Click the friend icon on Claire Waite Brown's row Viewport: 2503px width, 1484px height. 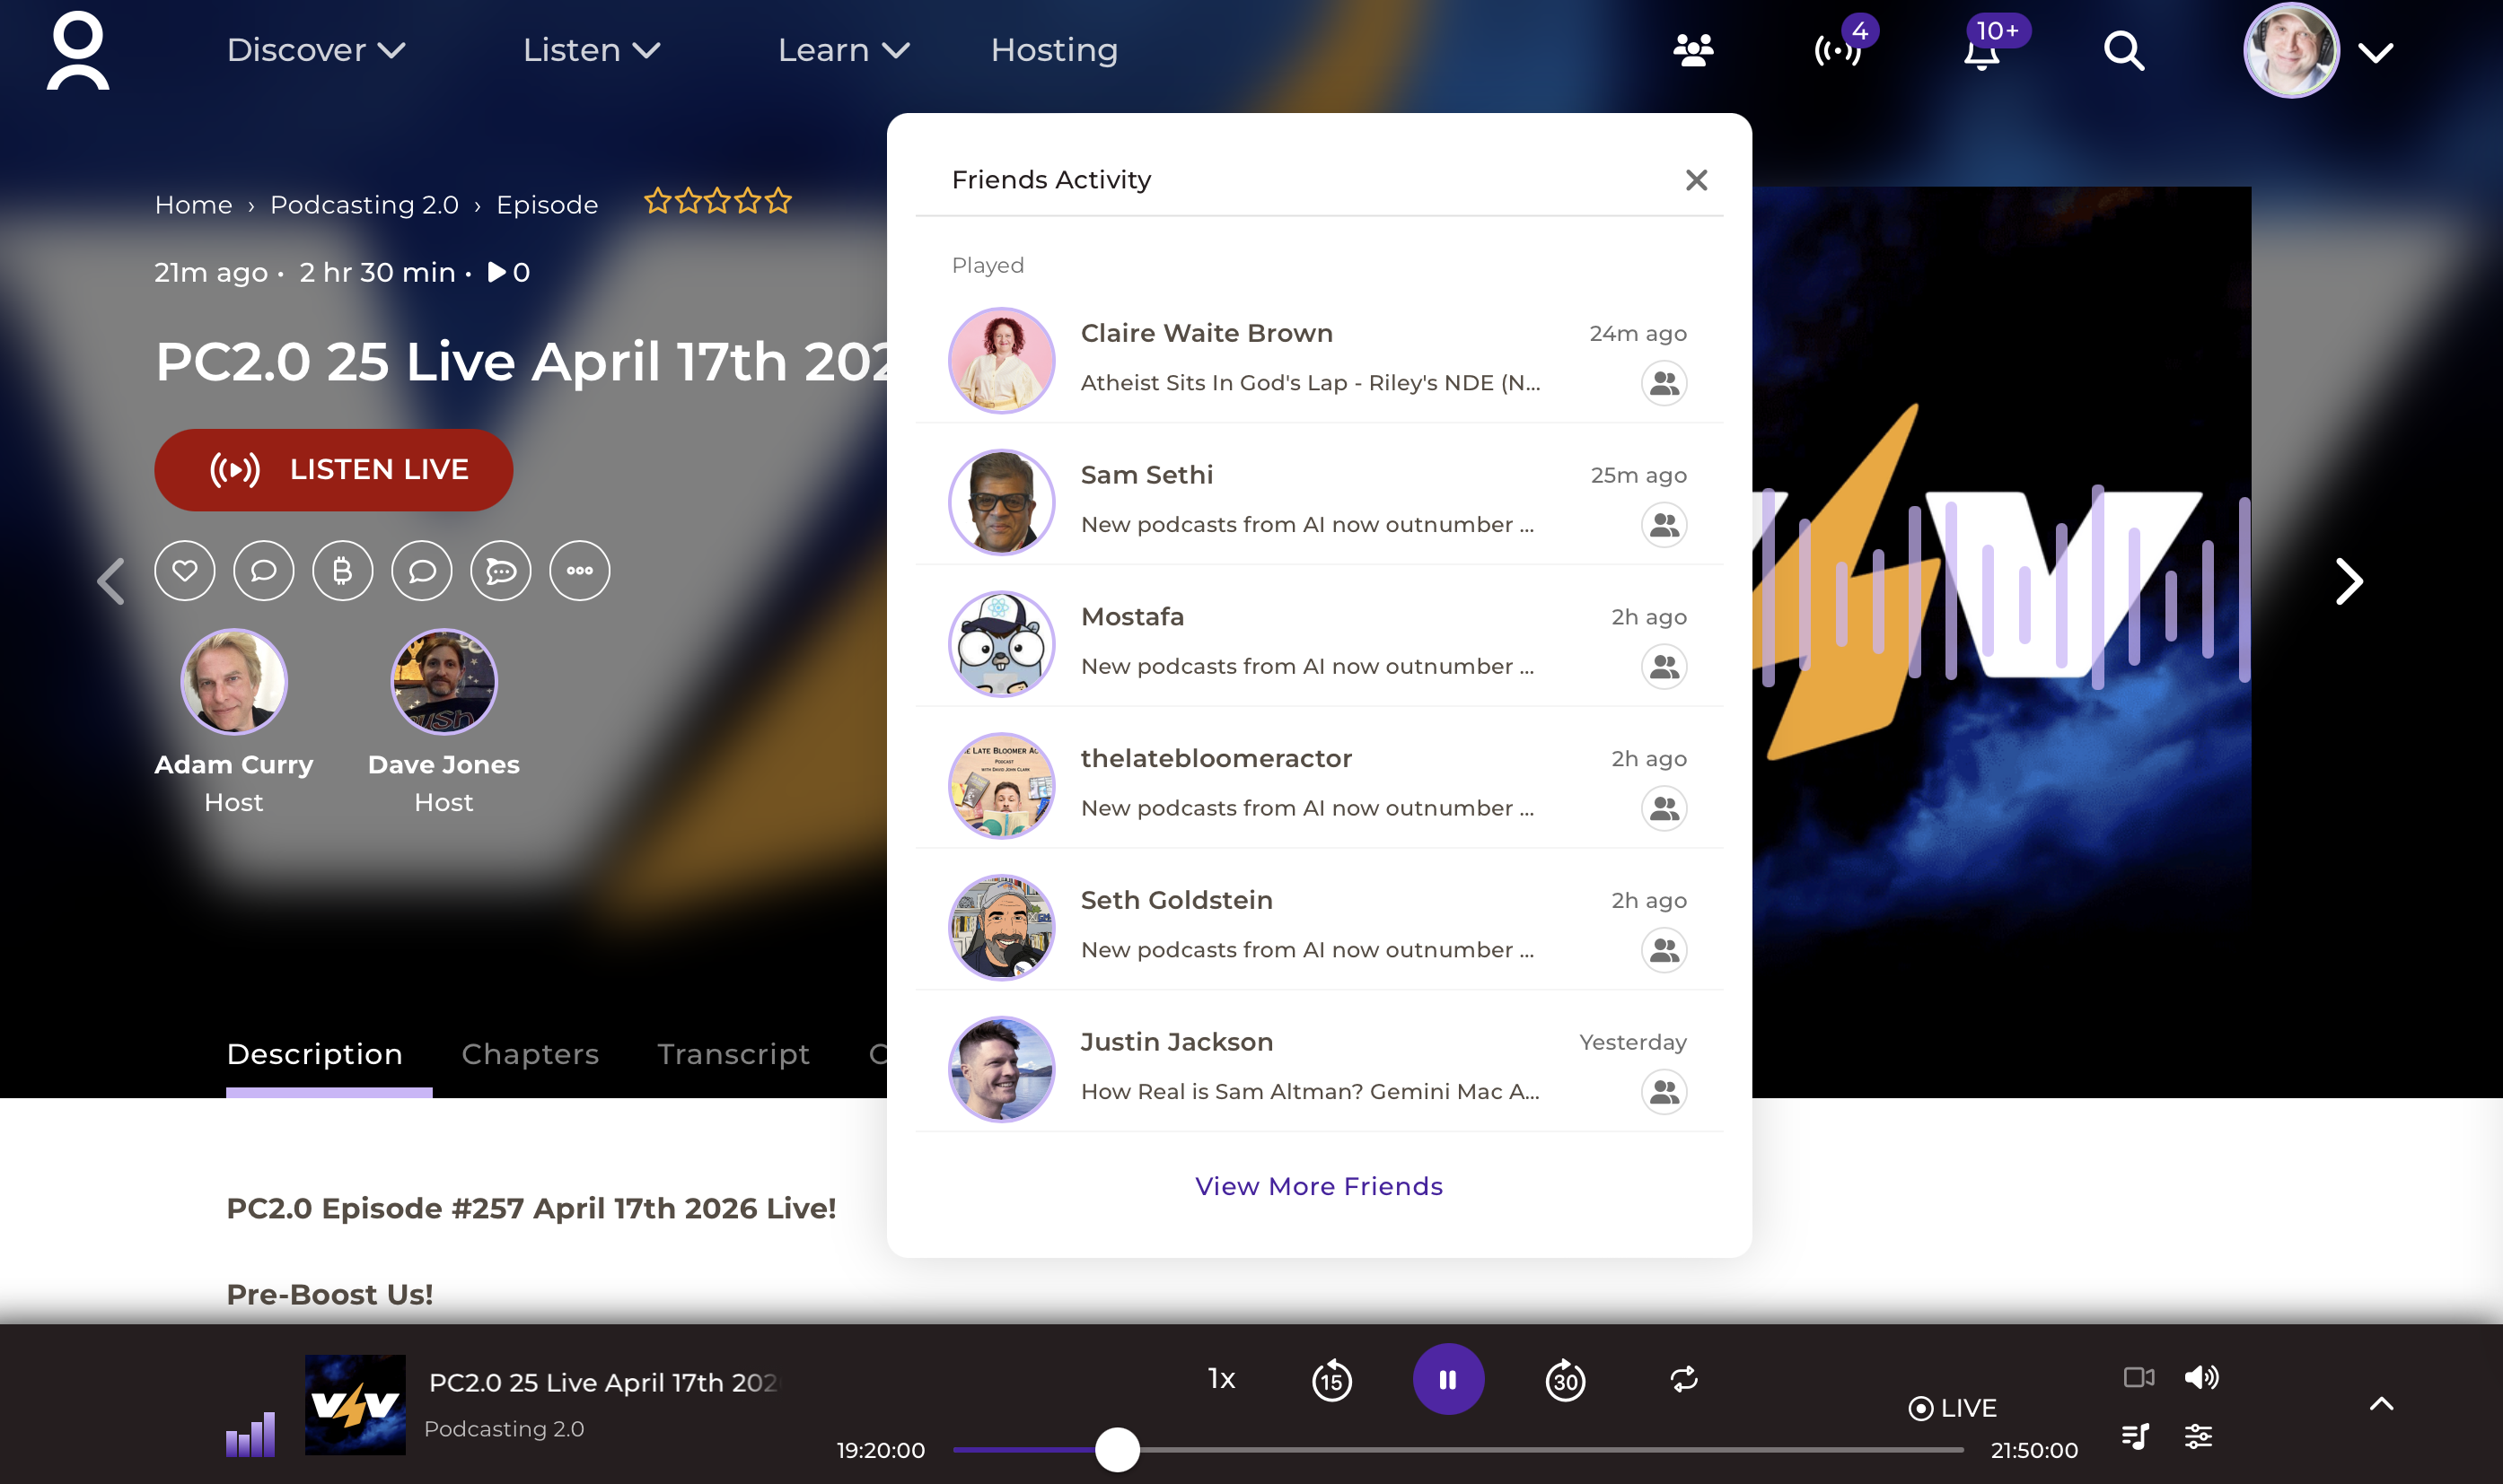1664,383
